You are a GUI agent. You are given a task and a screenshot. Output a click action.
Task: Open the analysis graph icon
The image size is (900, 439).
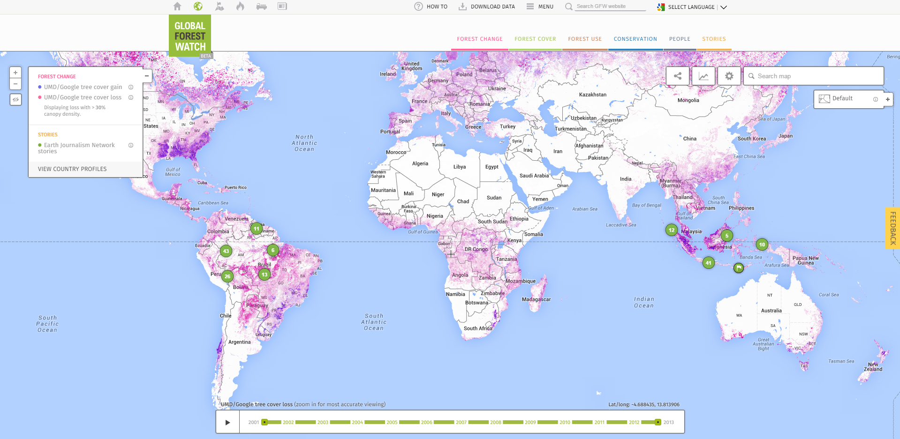point(703,75)
